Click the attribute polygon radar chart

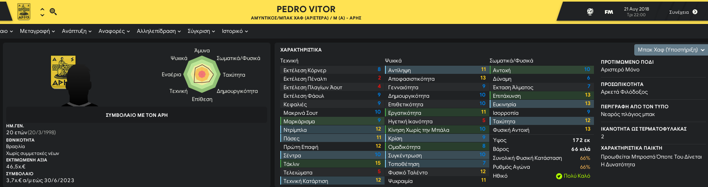click(x=202, y=75)
